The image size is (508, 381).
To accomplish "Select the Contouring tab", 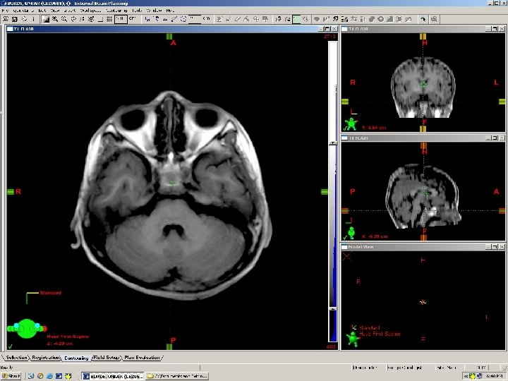I will [x=76, y=358].
